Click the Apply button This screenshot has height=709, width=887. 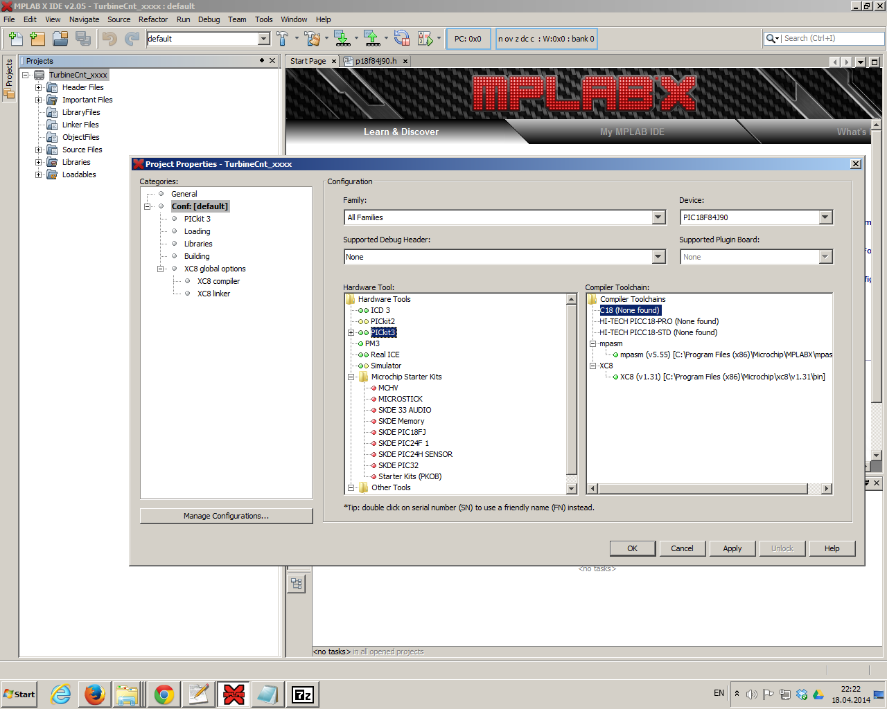732,548
